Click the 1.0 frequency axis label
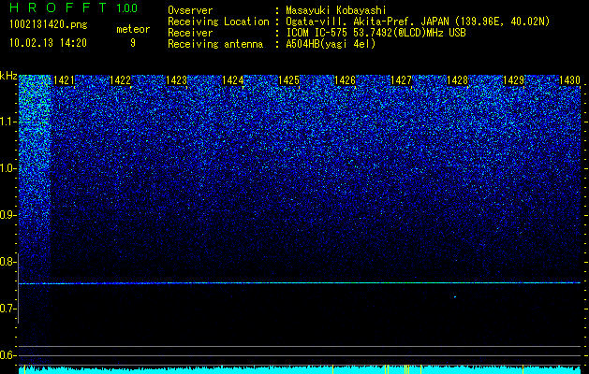Viewport: 589px width, 374px height. (8, 168)
